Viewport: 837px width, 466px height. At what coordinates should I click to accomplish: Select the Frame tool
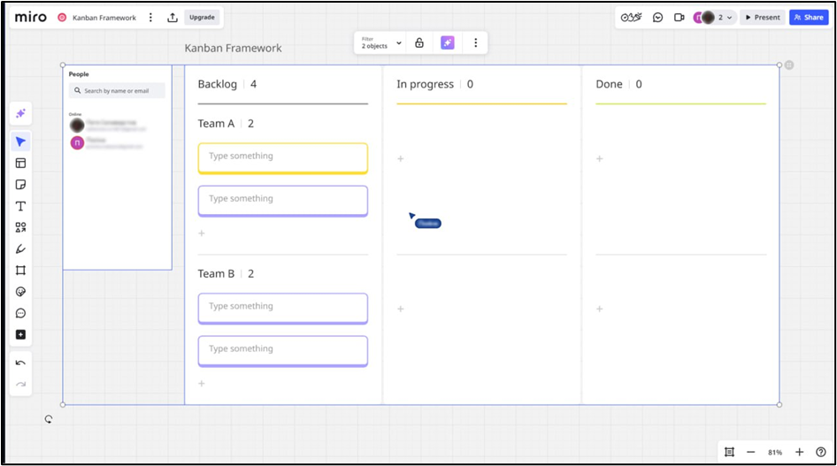click(x=20, y=271)
